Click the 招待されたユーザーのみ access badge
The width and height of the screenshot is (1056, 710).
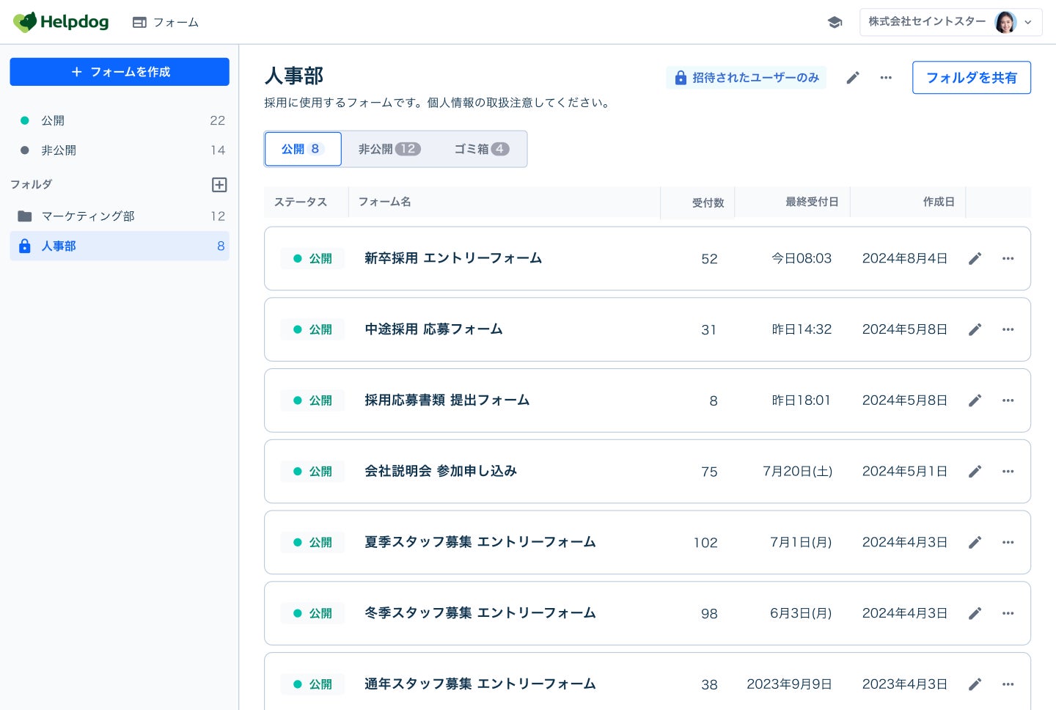click(x=746, y=78)
